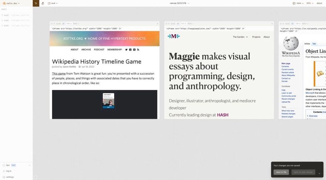Open the natto.dev workspace menu
The width and height of the screenshot is (326, 180).
(x=11, y=3)
